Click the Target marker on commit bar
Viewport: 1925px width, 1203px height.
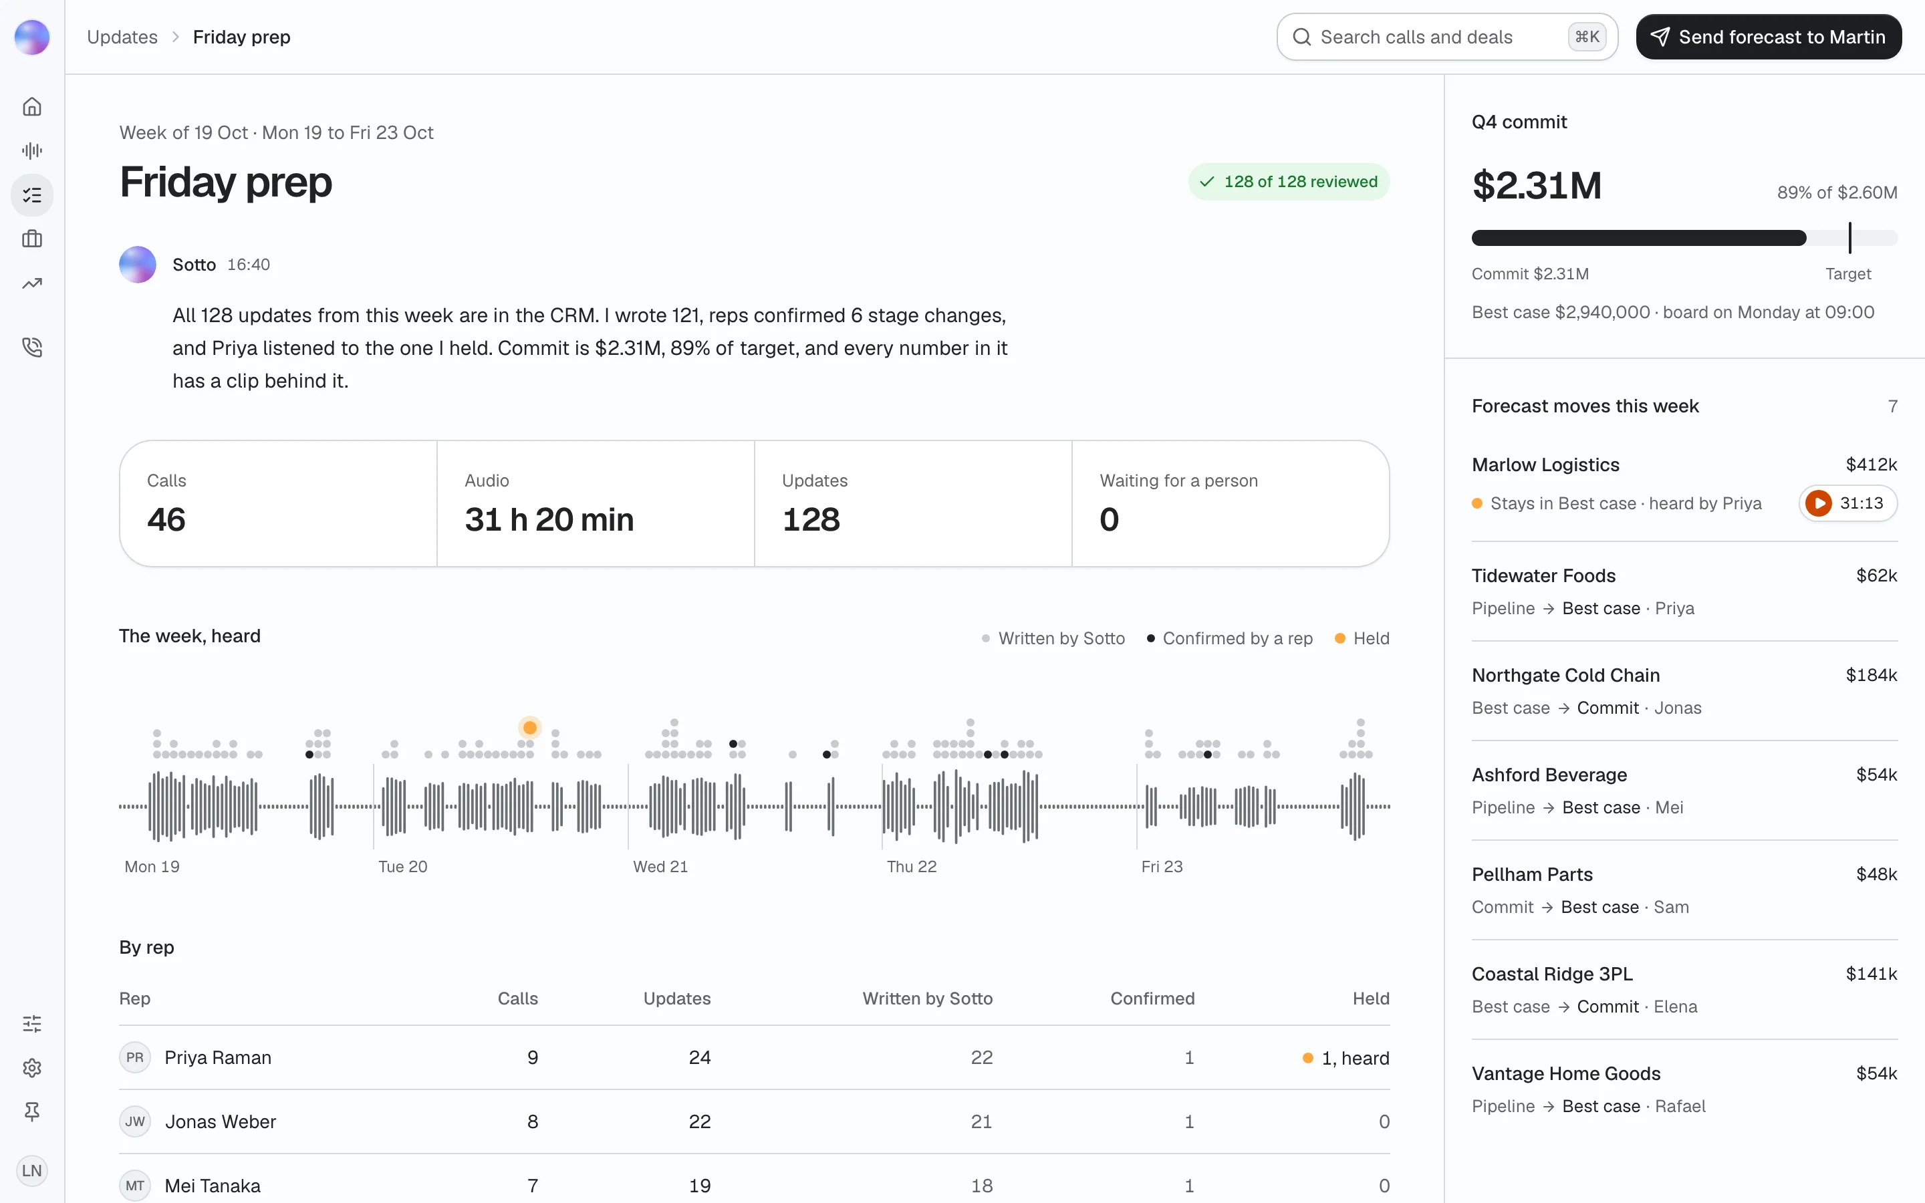(x=1849, y=238)
